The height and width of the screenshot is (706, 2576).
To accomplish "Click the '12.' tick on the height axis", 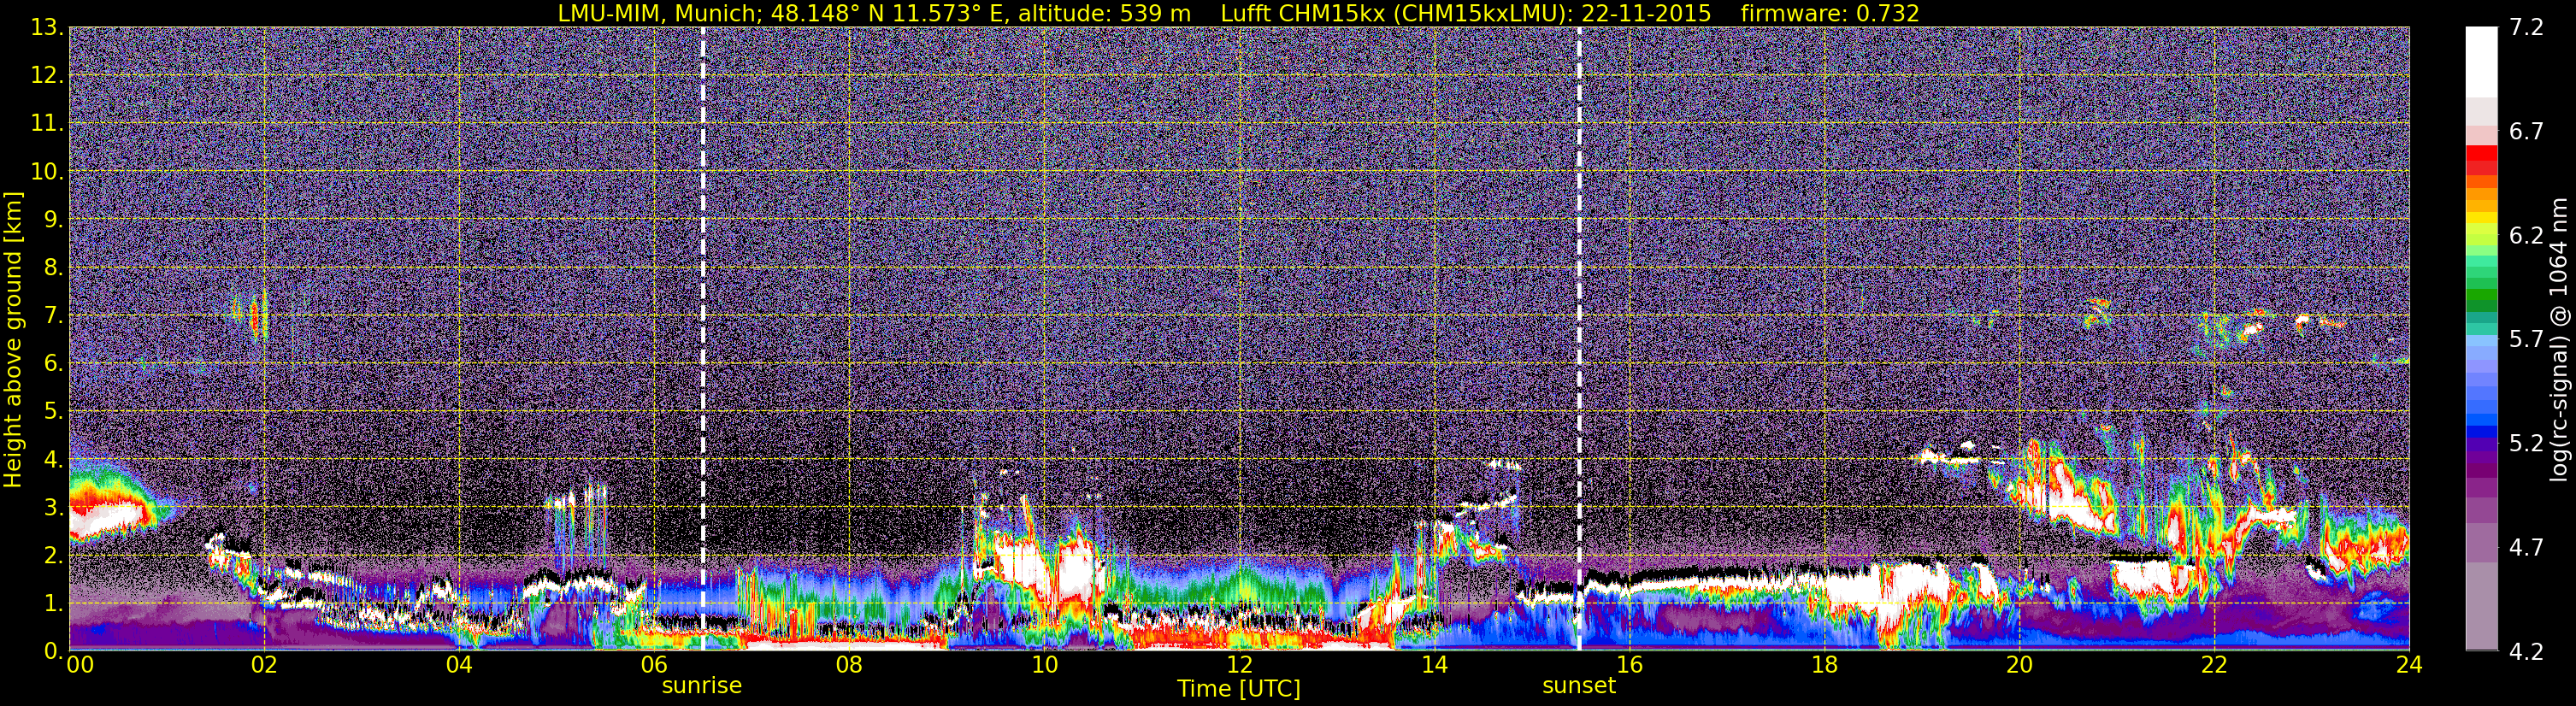I will point(47,76).
